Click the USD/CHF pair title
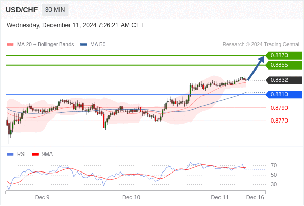The width and height of the screenshot is (304, 206). click(x=22, y=10)
